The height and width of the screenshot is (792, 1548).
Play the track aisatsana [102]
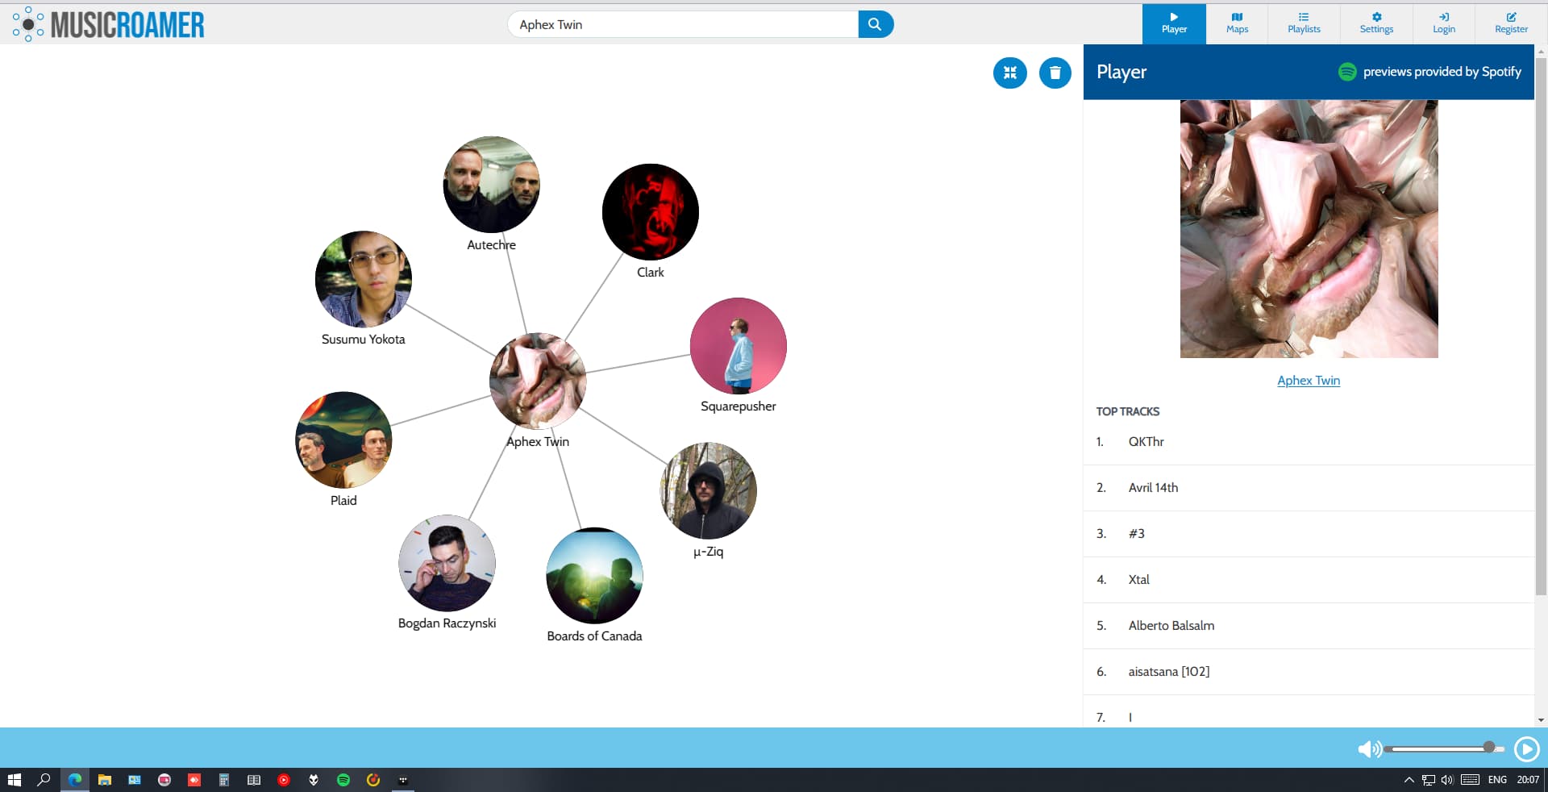1309,672
